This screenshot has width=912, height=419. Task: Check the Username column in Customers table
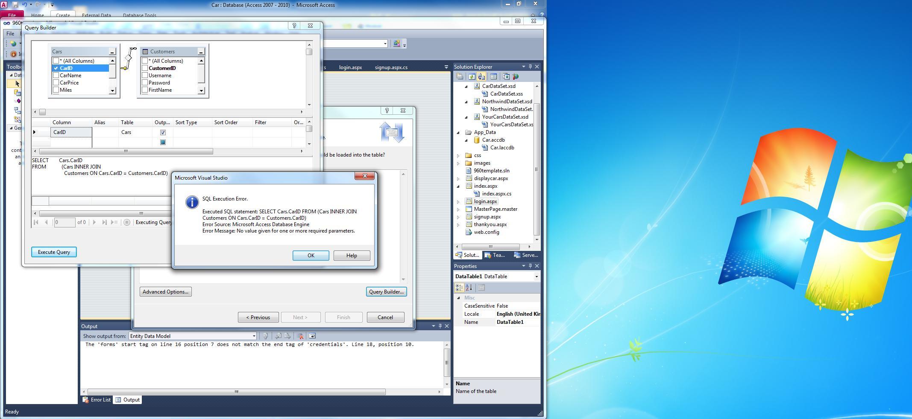(145, 76)
